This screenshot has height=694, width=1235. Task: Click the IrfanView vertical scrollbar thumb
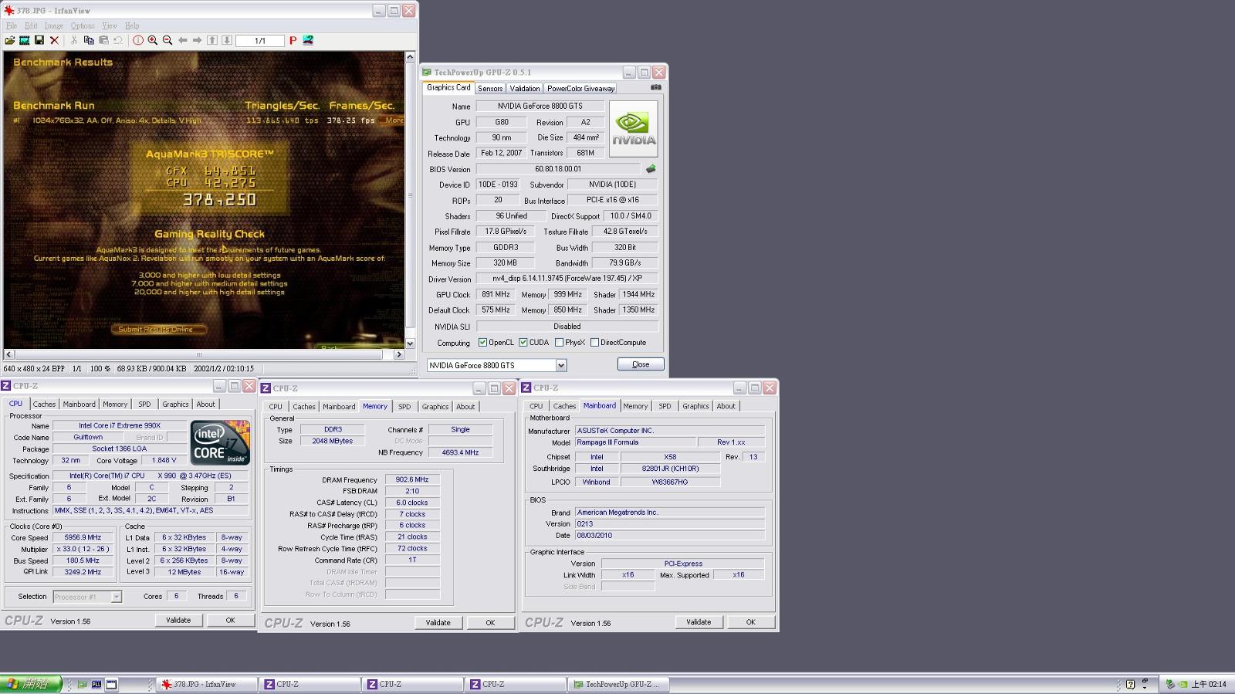tap(410, 195)
